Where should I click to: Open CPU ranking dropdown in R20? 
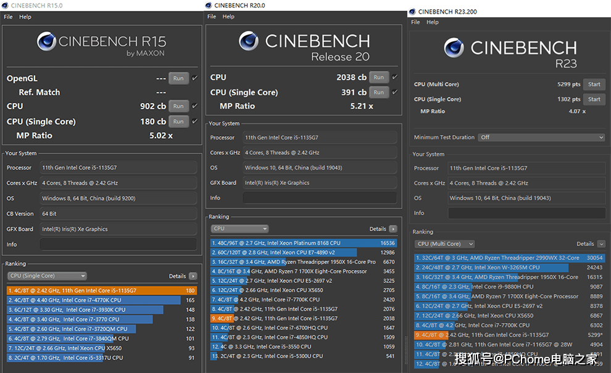(x=239, y=229)
